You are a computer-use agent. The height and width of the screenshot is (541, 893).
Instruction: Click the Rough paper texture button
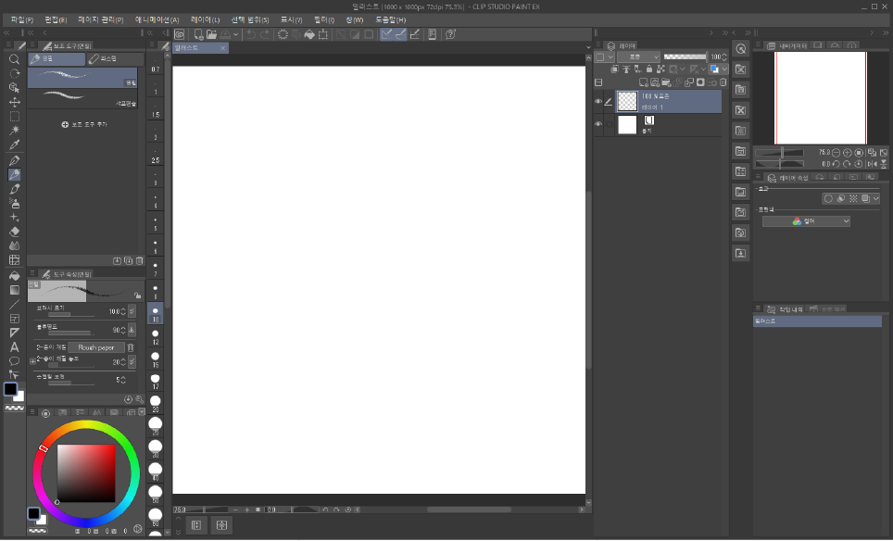tap(95, 347)
